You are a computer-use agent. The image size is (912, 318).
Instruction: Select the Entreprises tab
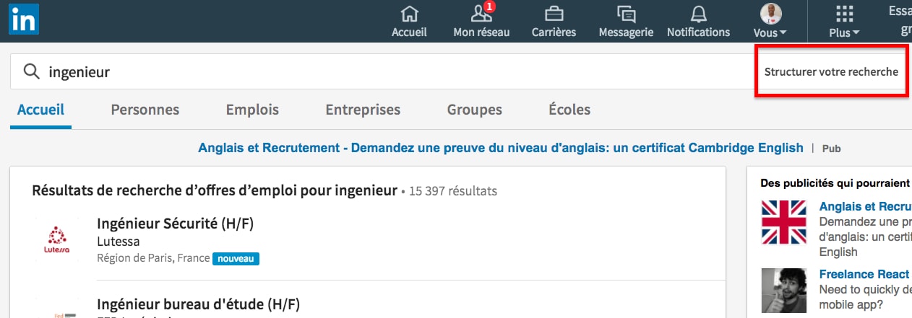pyautogui.click(x=363, y=110)
